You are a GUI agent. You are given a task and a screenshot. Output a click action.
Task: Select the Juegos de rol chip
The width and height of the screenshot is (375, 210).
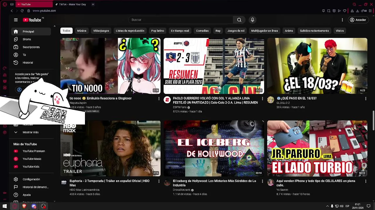pyautogui.click(x=236, y=31)
